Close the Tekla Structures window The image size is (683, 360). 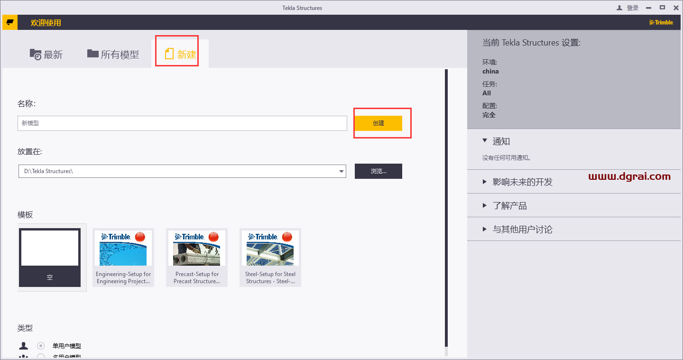click(676, 8)
